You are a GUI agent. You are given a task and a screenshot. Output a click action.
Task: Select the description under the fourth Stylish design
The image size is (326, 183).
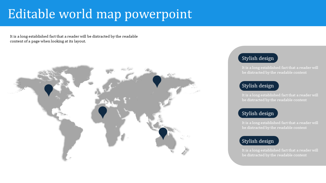tap(280, 152)
